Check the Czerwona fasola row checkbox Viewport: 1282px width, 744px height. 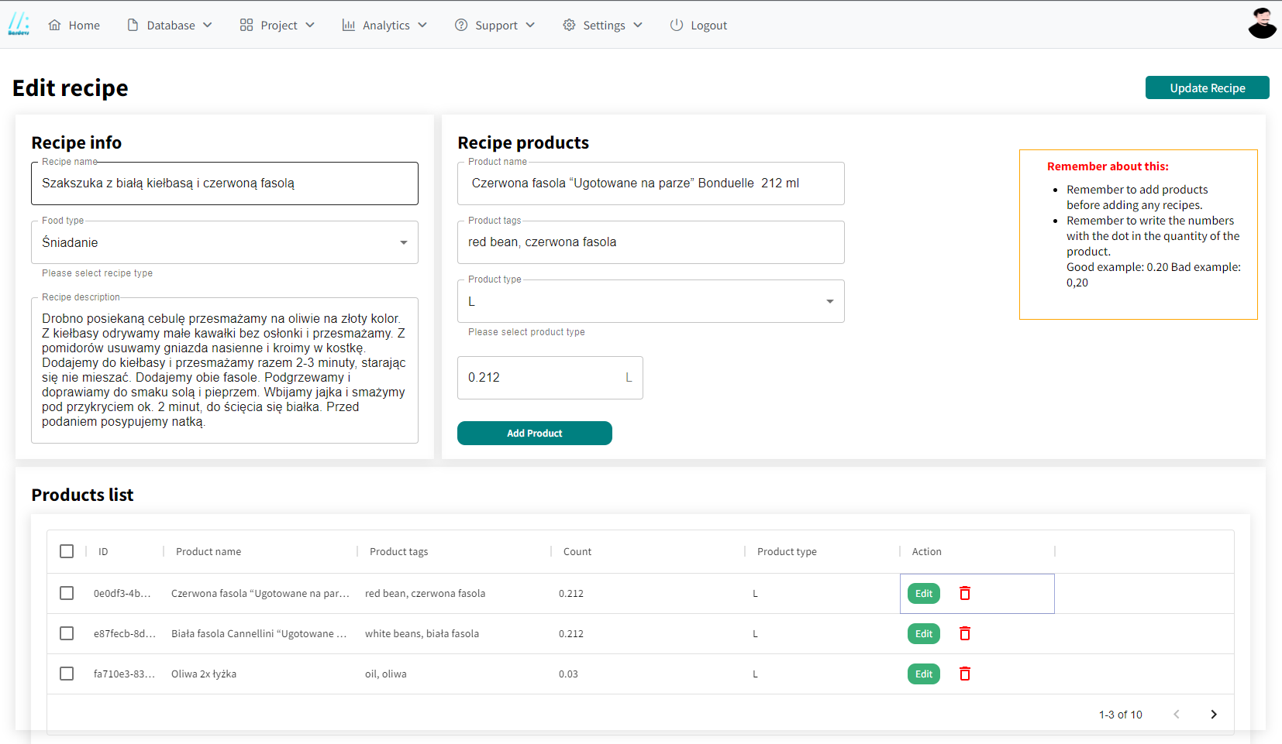tap(67, 593)
